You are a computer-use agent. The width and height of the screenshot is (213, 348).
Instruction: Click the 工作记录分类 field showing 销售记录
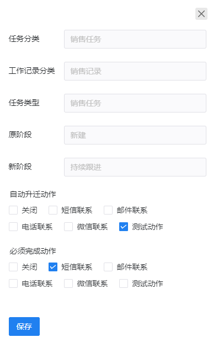(135, 71)
